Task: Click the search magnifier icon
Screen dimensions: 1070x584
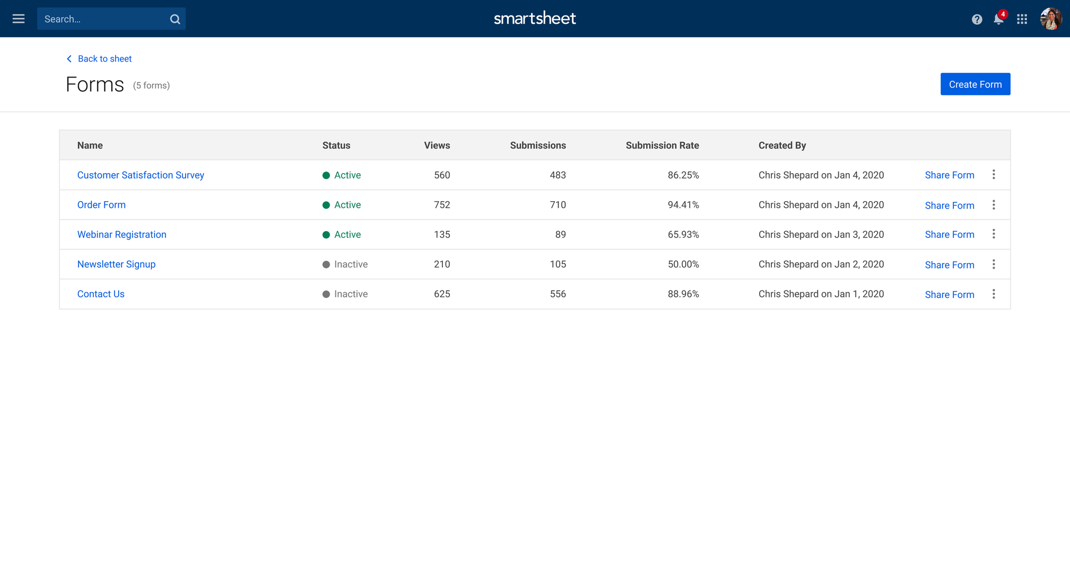Action: pyautogui.click(x=175, y=19)
